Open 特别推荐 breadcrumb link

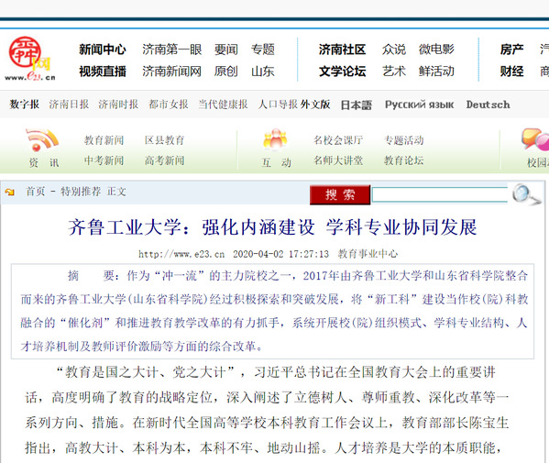(x=81, y=192)
